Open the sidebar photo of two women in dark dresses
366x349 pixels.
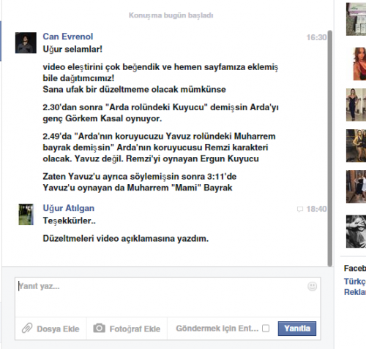(356, 146)
